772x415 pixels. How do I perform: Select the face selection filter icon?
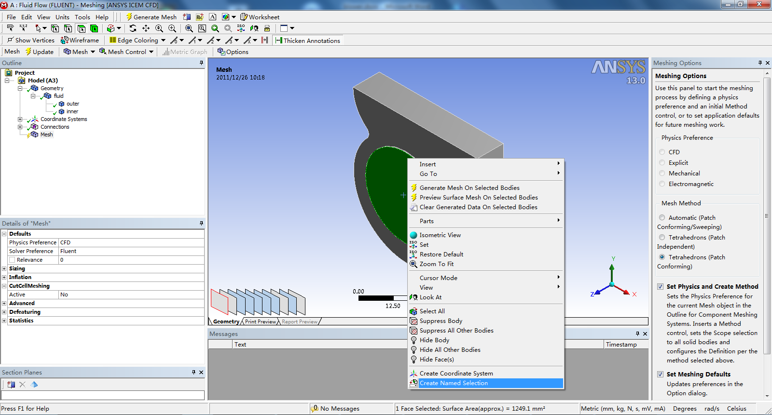point(81,28)
